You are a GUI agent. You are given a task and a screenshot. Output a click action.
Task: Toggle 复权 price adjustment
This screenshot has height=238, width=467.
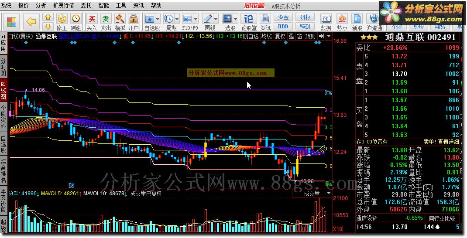tap(280, 36)
